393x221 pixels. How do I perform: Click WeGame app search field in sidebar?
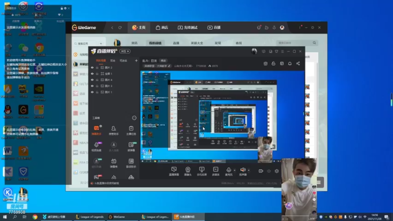tap(86, 43)
